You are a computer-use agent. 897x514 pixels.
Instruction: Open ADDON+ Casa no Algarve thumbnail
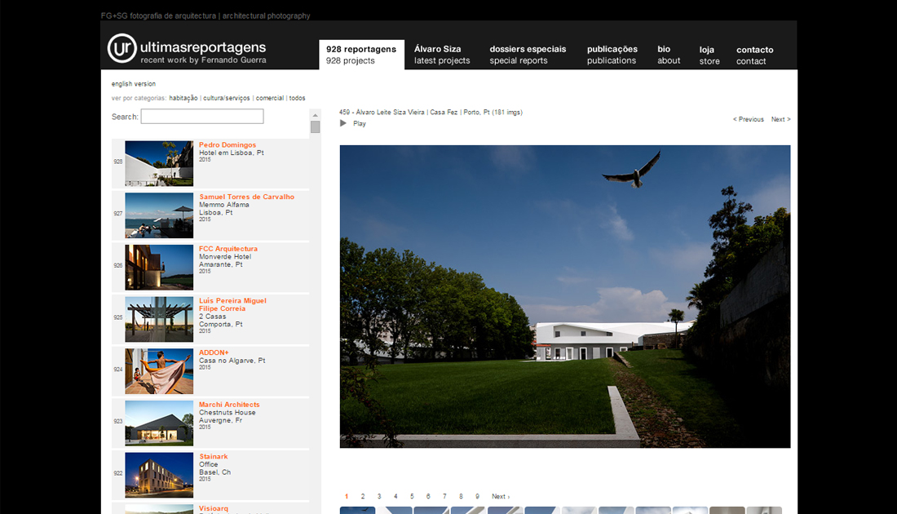[159, 371]
